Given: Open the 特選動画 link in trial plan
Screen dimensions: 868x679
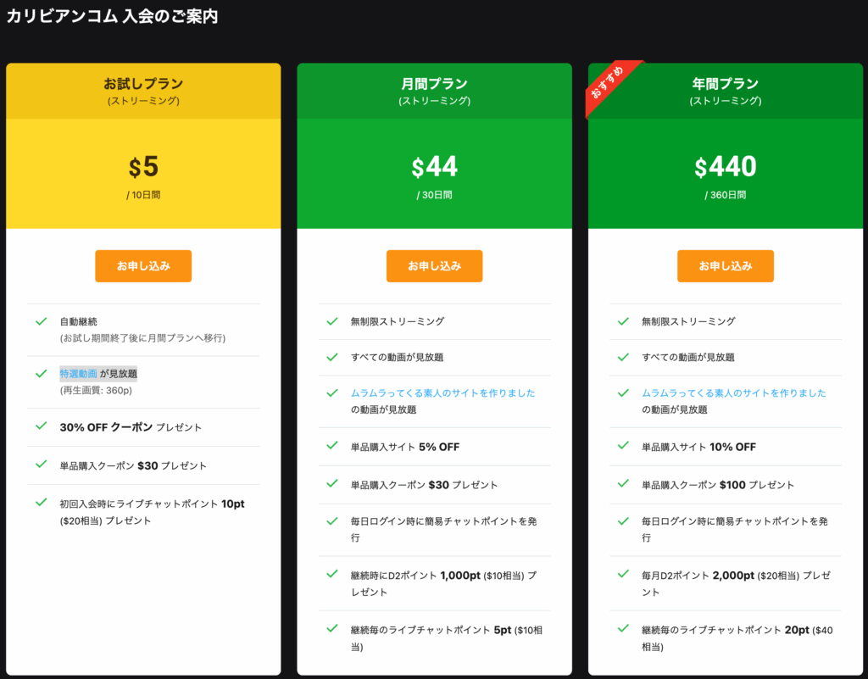Looking at the screenshot, I should coord(79,374).
